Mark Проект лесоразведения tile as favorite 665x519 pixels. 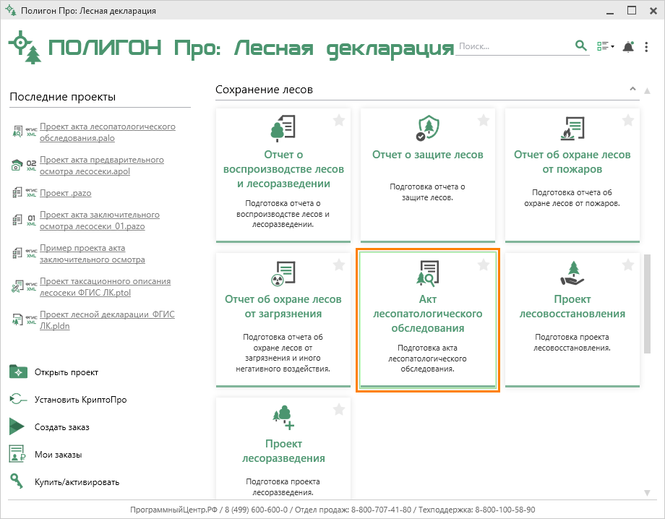[x=339, y=410]
